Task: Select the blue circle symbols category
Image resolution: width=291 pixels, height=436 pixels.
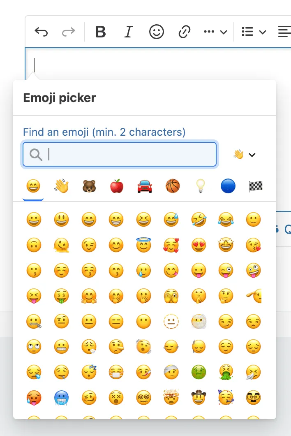Action: [x=228, y=186]
